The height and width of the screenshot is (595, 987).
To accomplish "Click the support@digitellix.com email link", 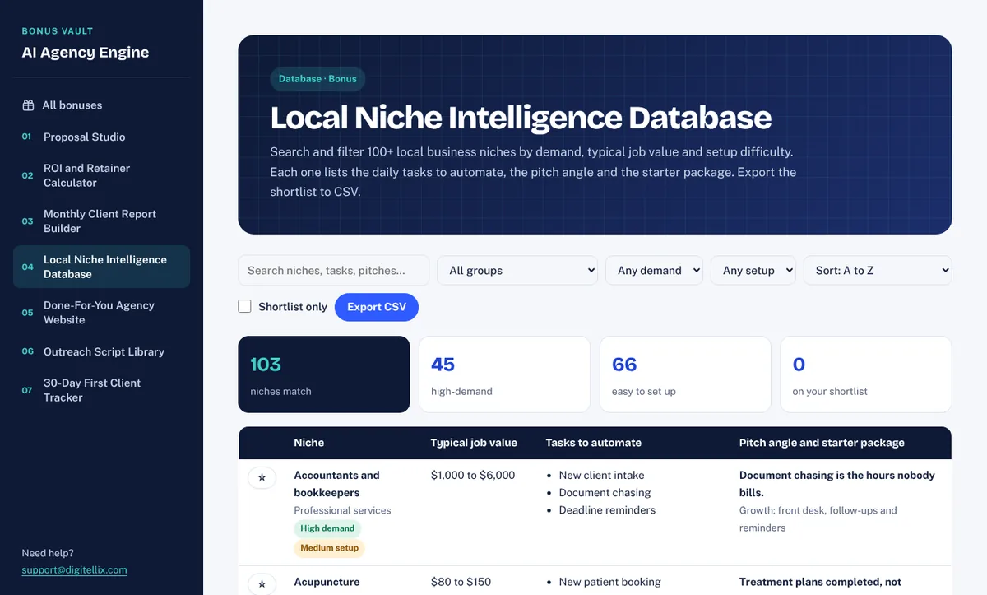I will [74, 569].
